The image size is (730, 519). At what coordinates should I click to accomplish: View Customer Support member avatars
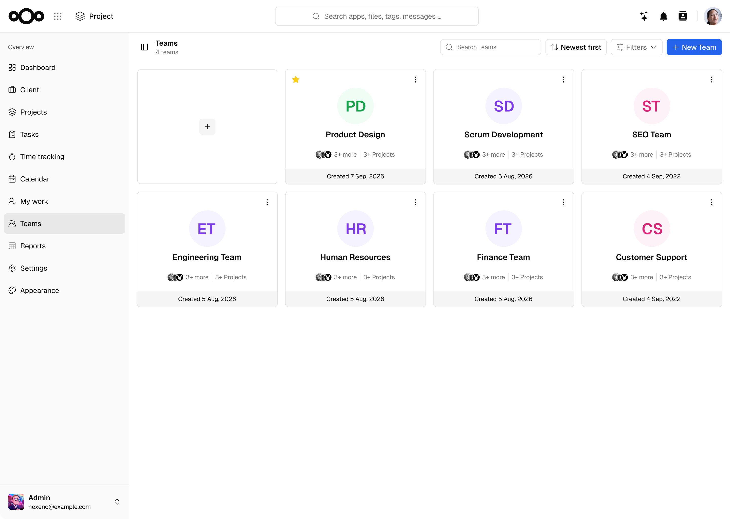tap(620, 277)
